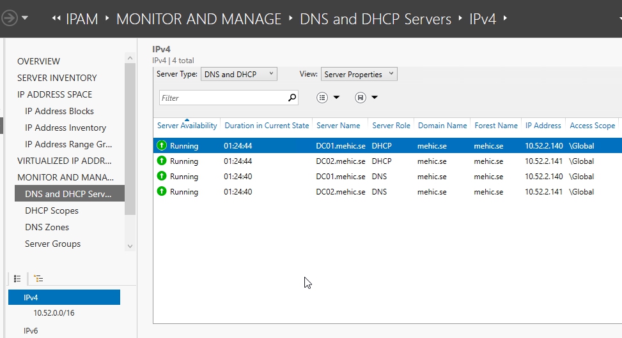Click the search magnifier in Filter box

click(292, 98)
